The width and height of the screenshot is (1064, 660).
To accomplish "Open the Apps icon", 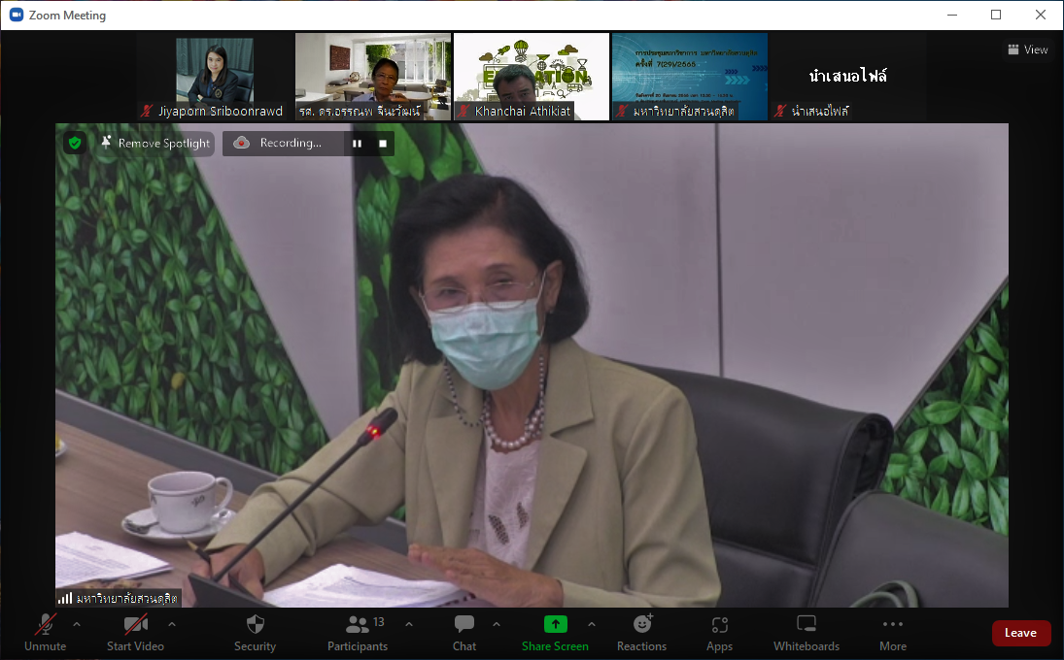I will (719, 625).
